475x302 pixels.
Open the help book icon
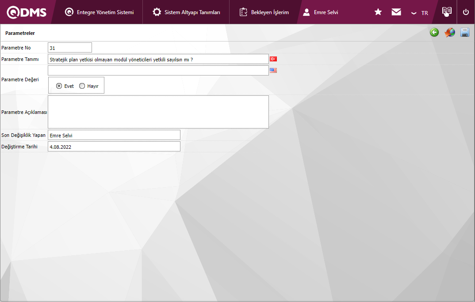point(447,11)
